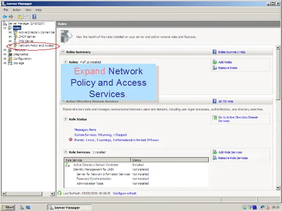Image resolution: width=282 pixels, height=211 pixels.
Task: Click the Roles Summary Help icon
Action: (x=215, y=52)
